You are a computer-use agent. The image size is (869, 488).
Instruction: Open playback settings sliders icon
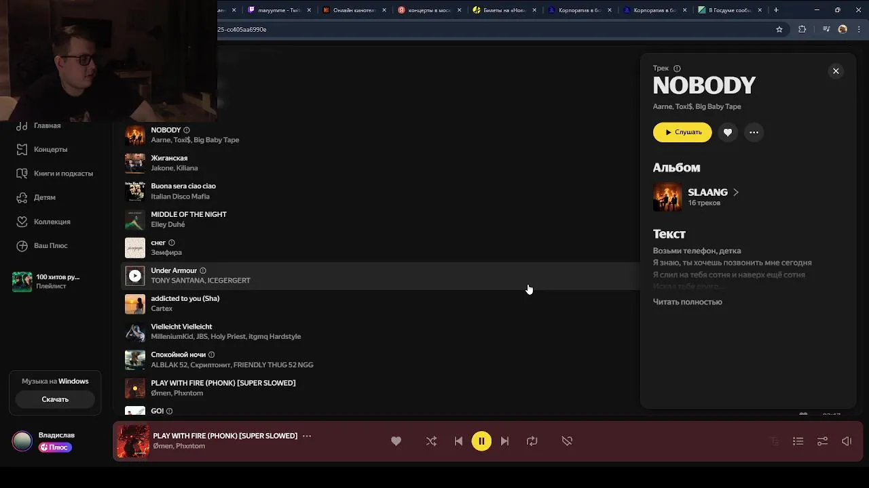[x=822, y=441]
